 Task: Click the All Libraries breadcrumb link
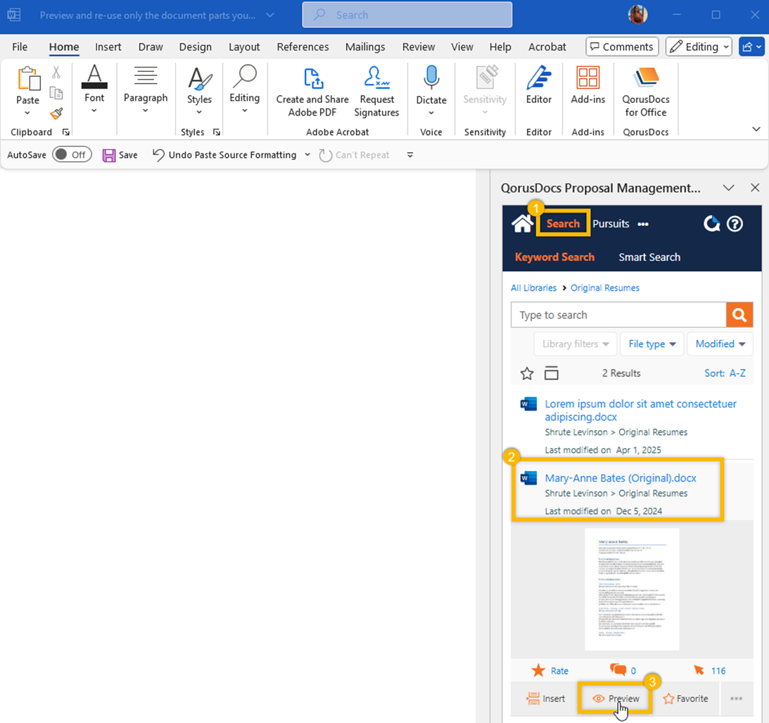[533, 288]
